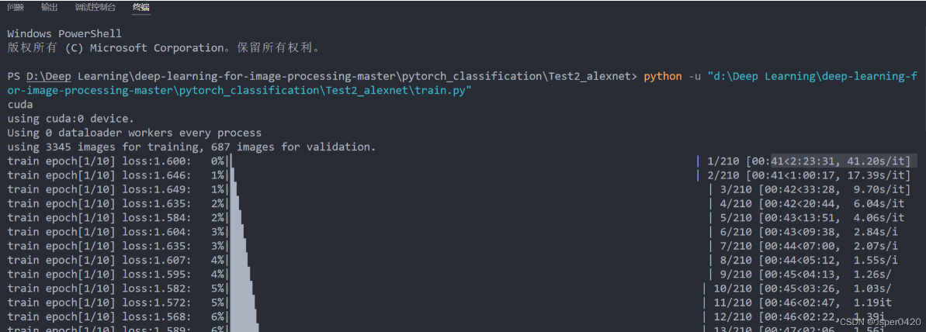Click the loss:1.600 progress line text
Image resolution: width=926 pixels, height=332 pixels.
point(99,161)
